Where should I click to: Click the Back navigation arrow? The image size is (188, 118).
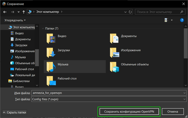coord(5,12)
